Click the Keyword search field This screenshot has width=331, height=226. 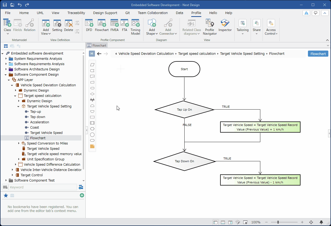pos(43,187)
